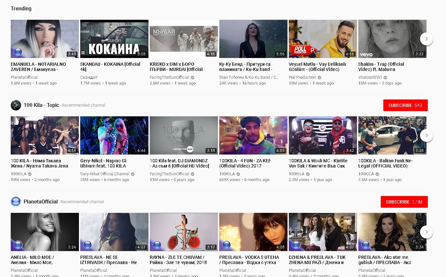Visit the СкандаУ channel link
The image size is (446, 277).
click(89, 77)
